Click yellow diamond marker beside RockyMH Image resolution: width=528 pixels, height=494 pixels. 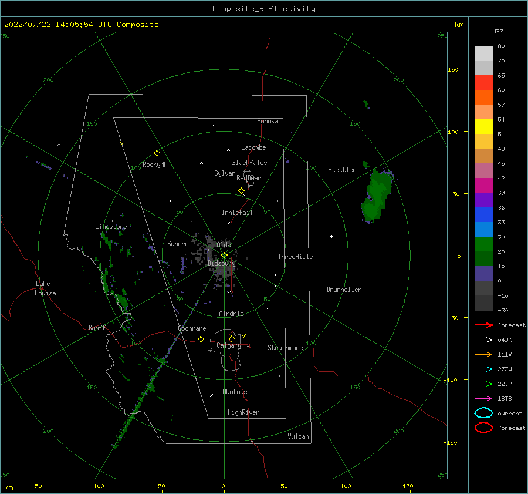(157, 153)
